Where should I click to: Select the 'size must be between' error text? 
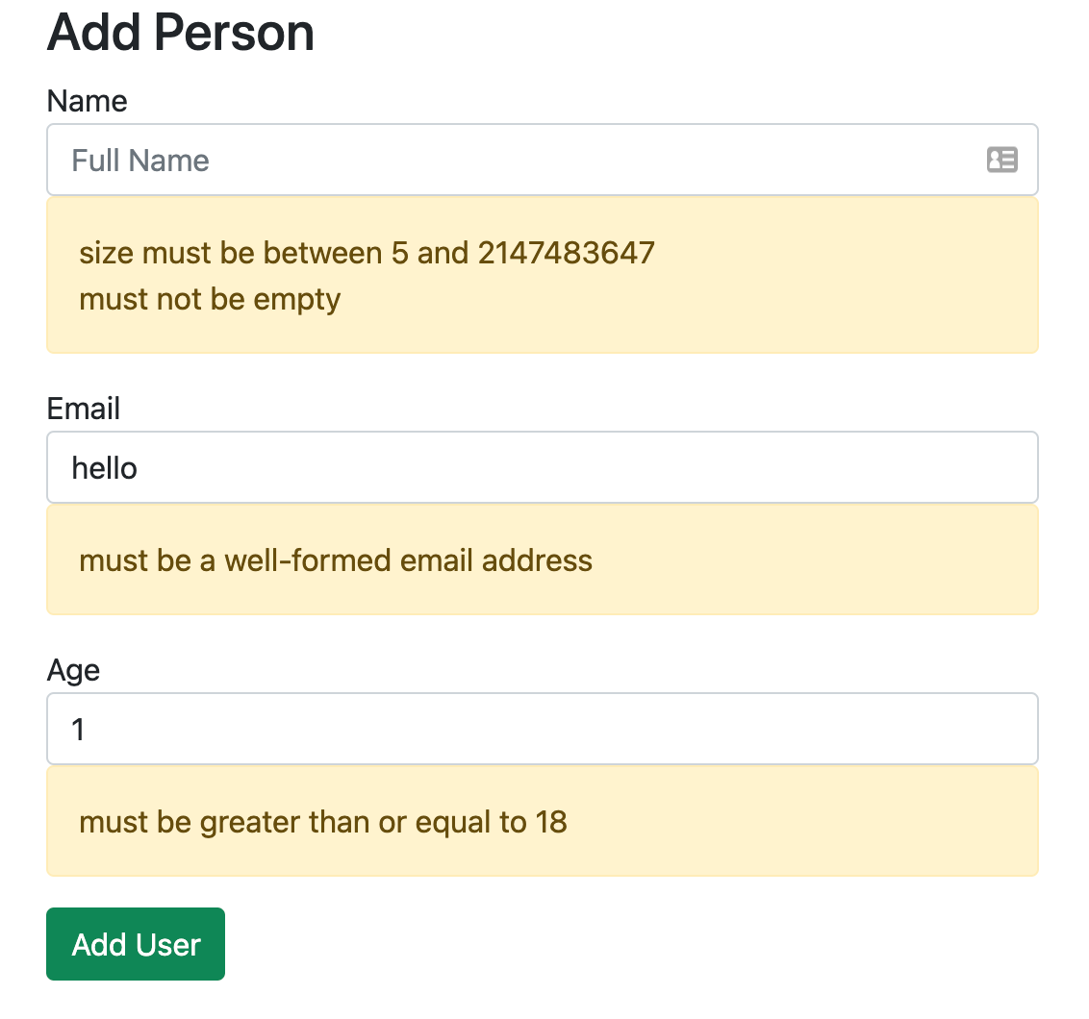[x=366, y=252]
